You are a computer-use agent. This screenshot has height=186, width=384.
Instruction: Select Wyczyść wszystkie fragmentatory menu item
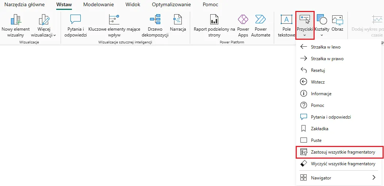point(342,164)
